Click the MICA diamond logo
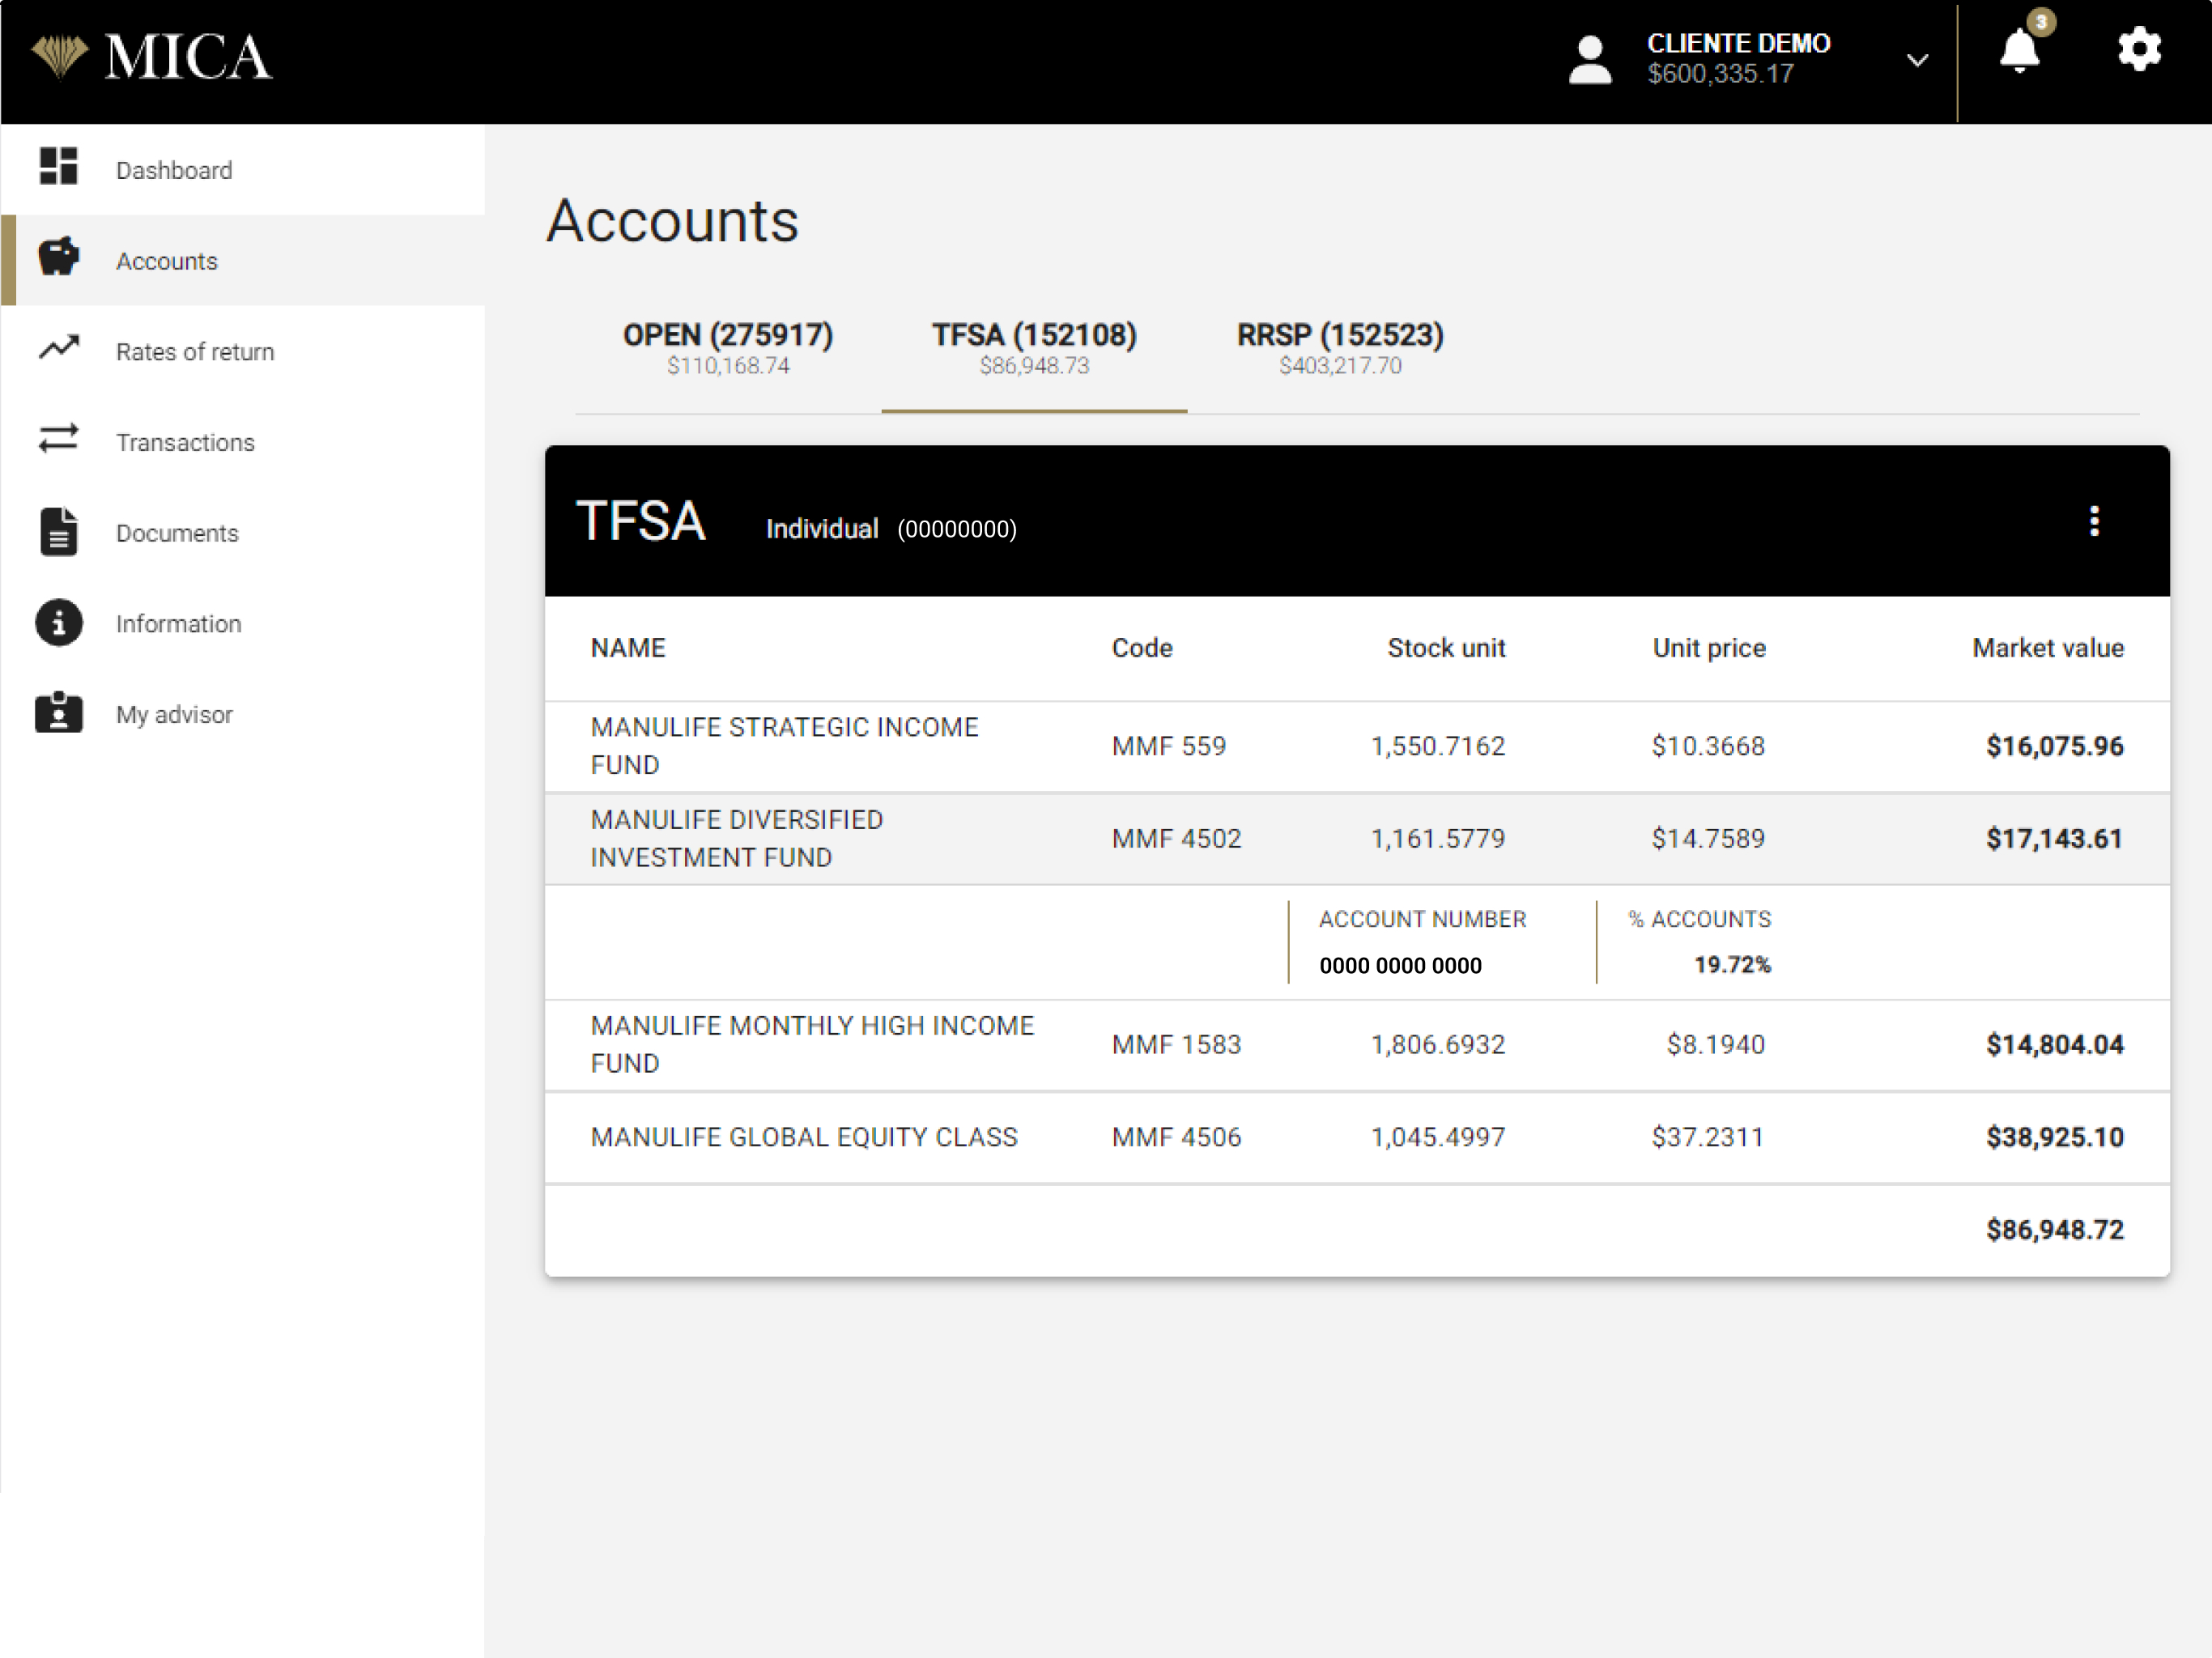 [x=58, y=56]
